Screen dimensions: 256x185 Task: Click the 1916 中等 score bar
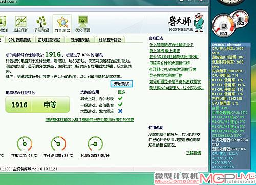tap(37, 105)
